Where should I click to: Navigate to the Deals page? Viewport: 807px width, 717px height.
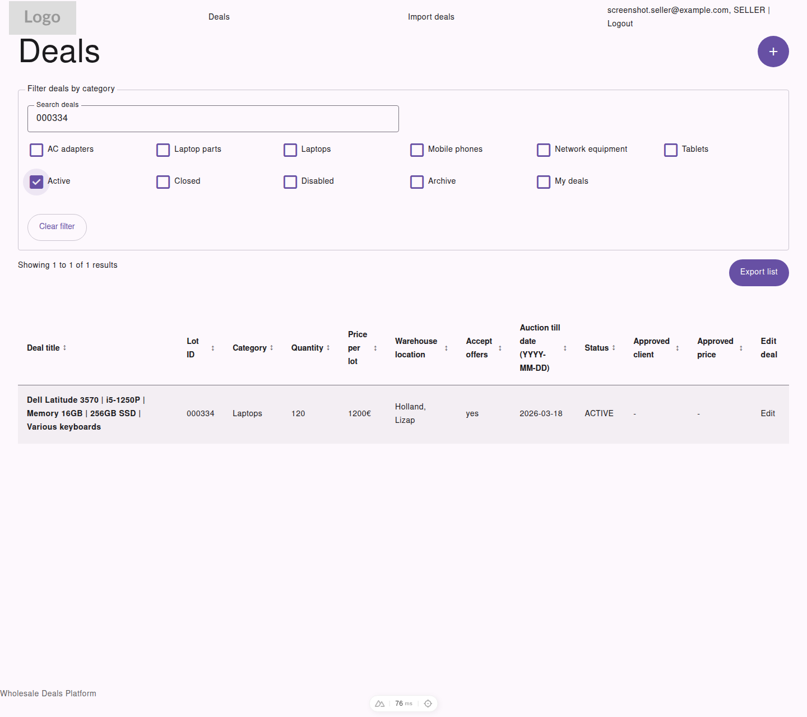coord(219,17)
